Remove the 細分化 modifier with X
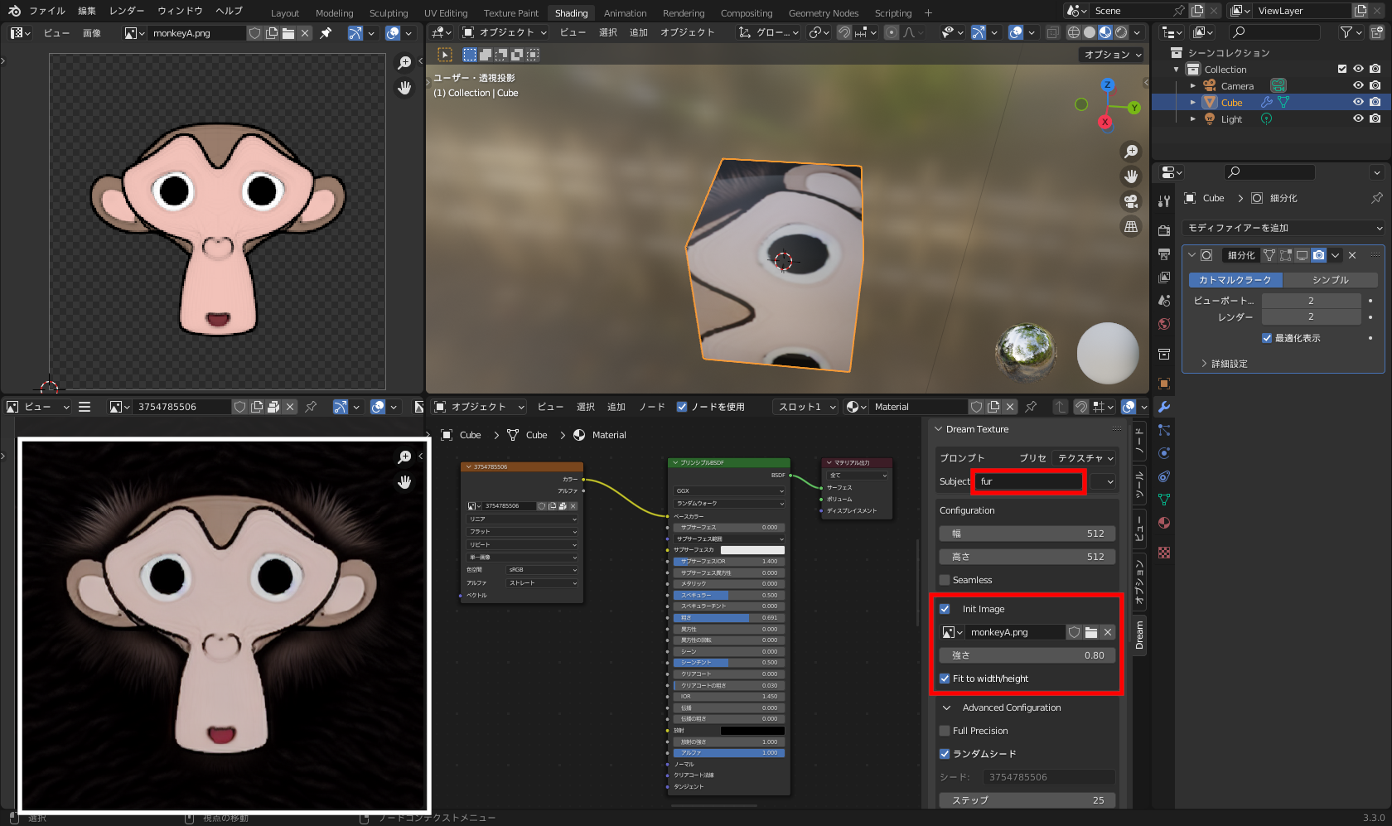1392x826 pixels. coord(1352,255)
